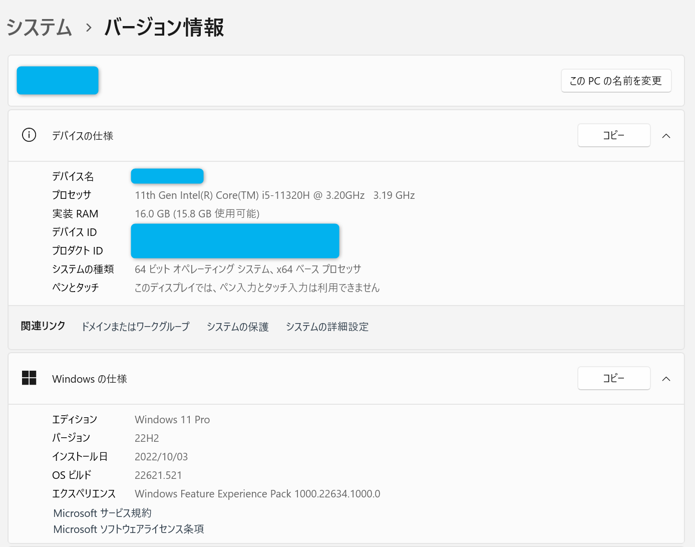Click バージョン情報 page title

(164, 27)
